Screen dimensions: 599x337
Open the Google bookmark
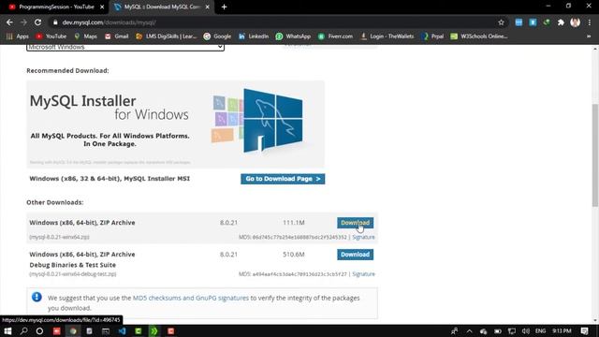217,37
